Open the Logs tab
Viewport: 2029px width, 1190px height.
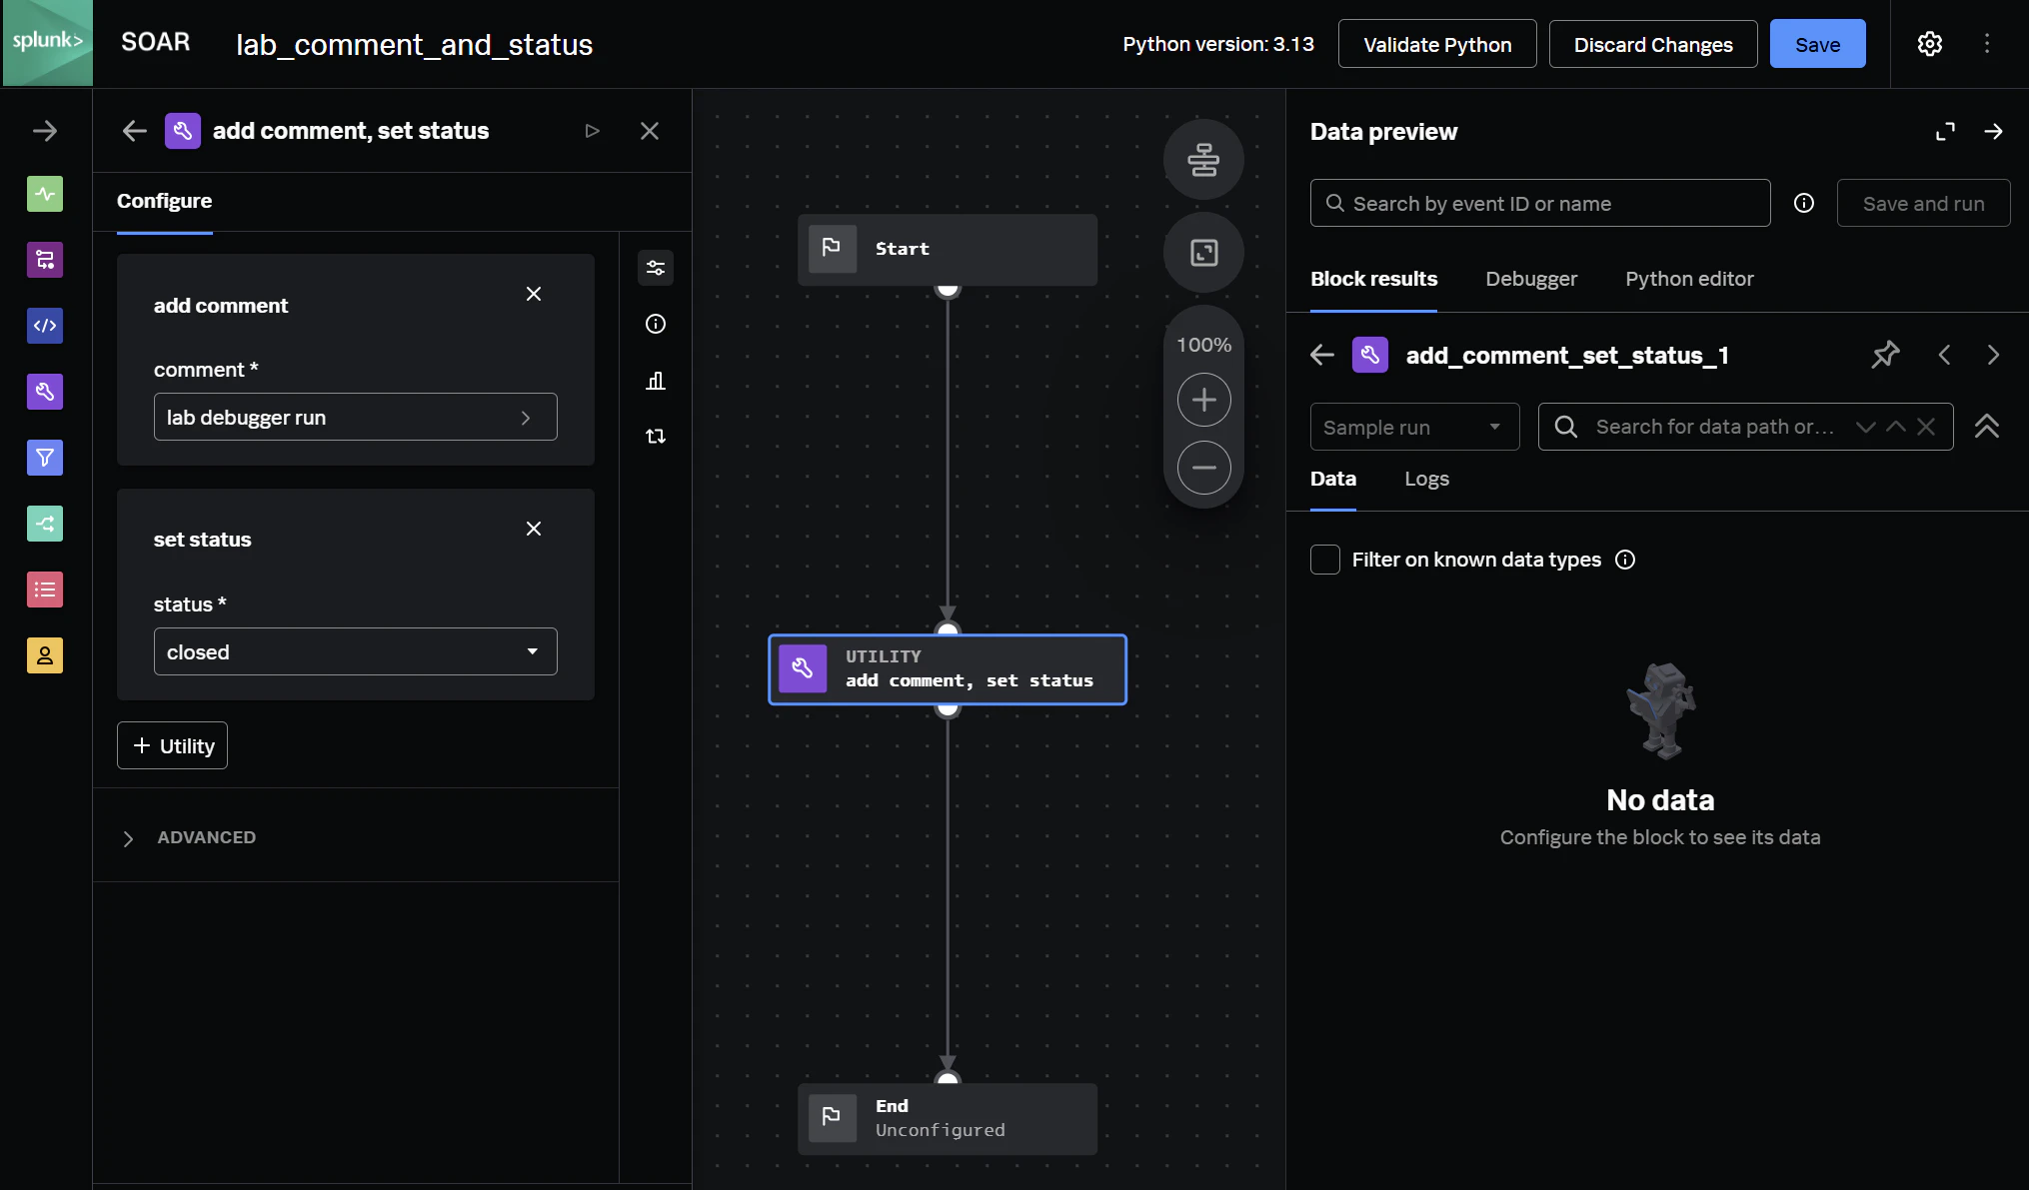point(1426,479)
